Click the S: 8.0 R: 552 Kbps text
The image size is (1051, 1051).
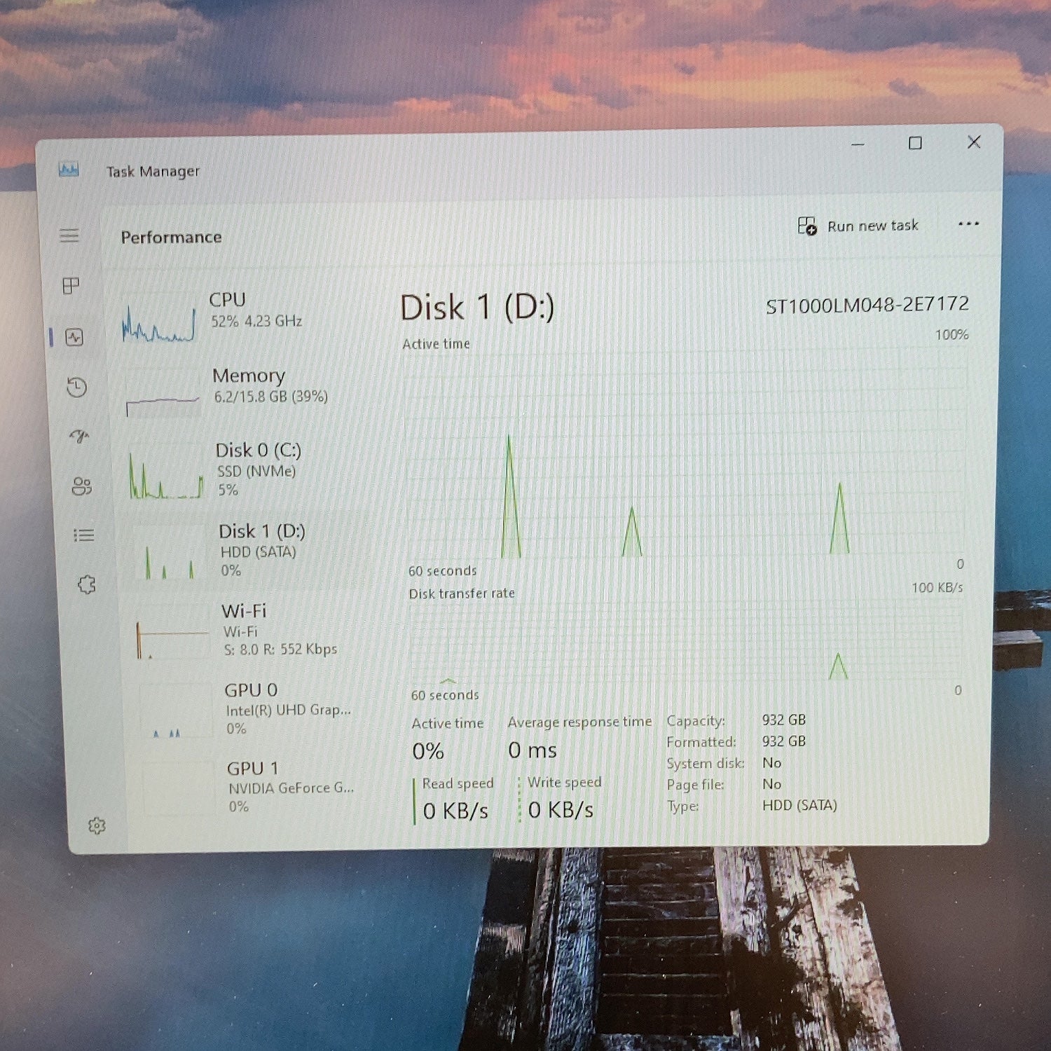tap(280, 650)
